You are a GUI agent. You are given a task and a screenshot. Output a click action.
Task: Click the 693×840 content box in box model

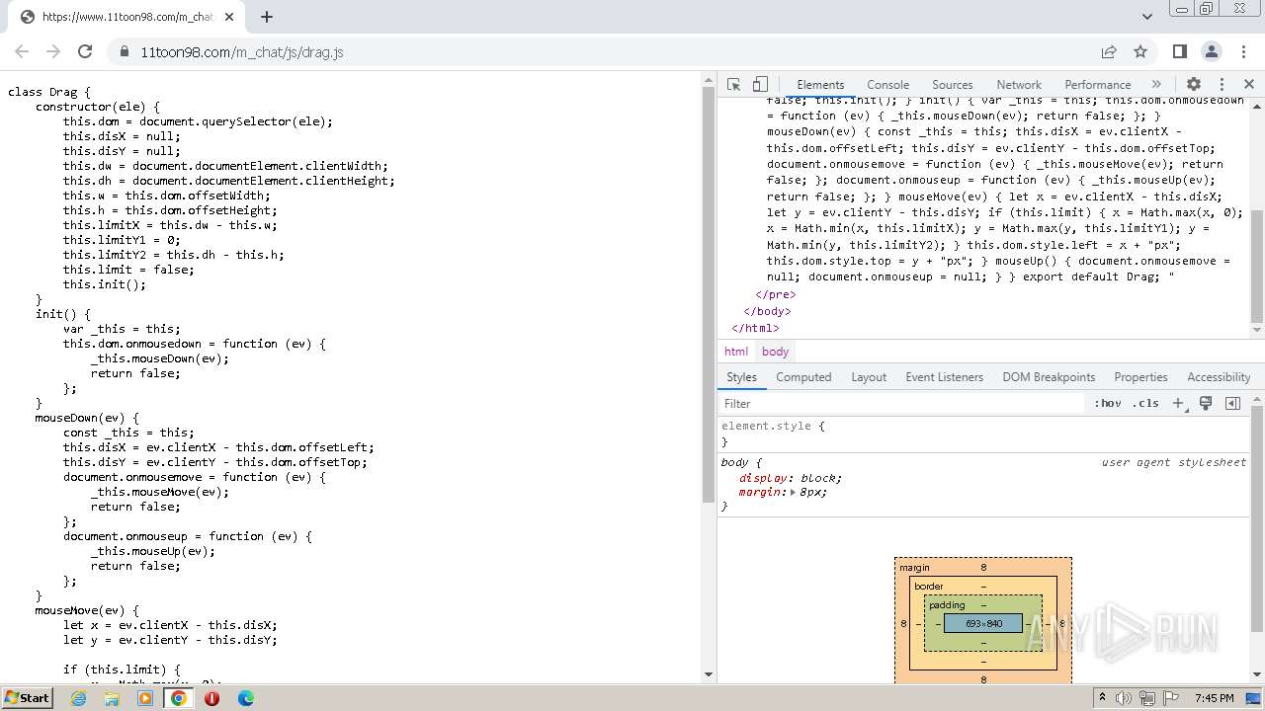tap(983, 623)
